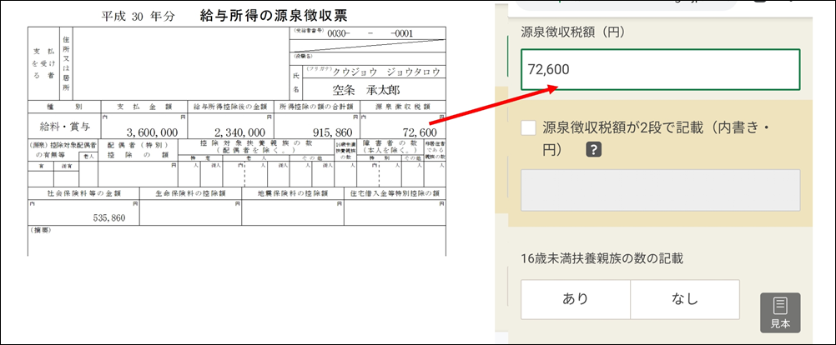Click the 源泉徴収税額（円） field label
The width and height of the screenshot is (836, 345).
click(x=572, y=32)
